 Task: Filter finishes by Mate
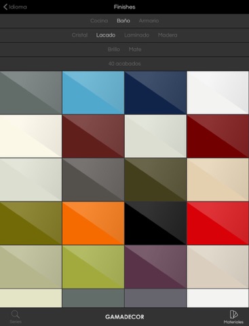[x=135, y=50]
